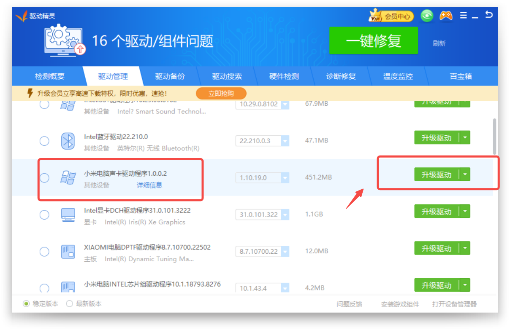This screenshot has width=510, height=330.
Task: Expand version dropdown showing 31.0.101.322
Action: pyautogui.click(x=285, y=215)
